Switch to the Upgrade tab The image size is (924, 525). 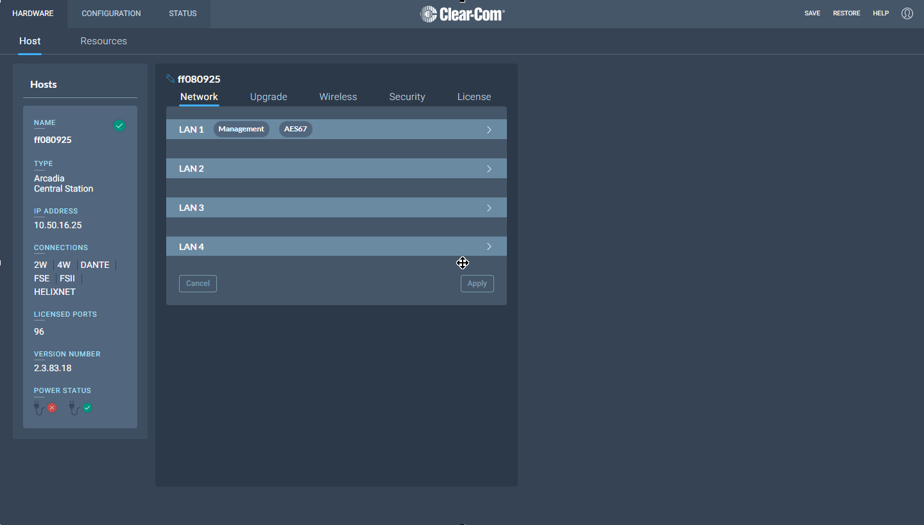pos(268,97)
